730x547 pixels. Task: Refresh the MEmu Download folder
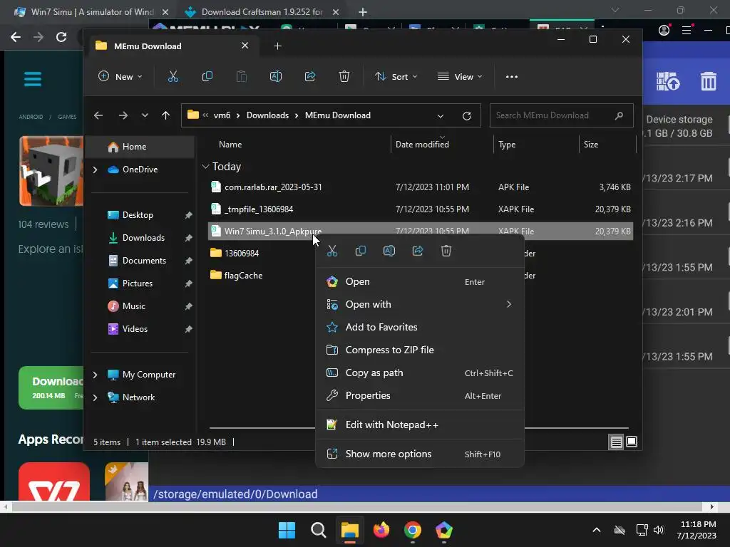[466, 116]
